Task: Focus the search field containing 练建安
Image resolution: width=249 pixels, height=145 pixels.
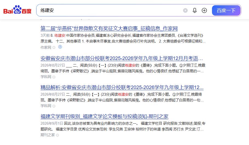Action: (110, 10)
